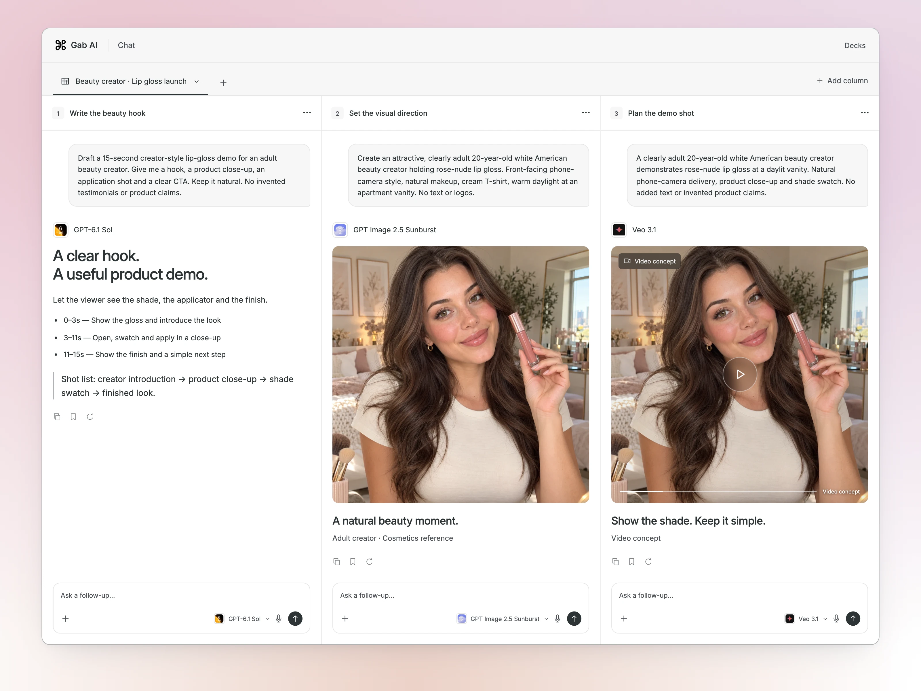Open options for Set the visual direction
Viewport: 921px width, 691px height.
click(586, 113)
